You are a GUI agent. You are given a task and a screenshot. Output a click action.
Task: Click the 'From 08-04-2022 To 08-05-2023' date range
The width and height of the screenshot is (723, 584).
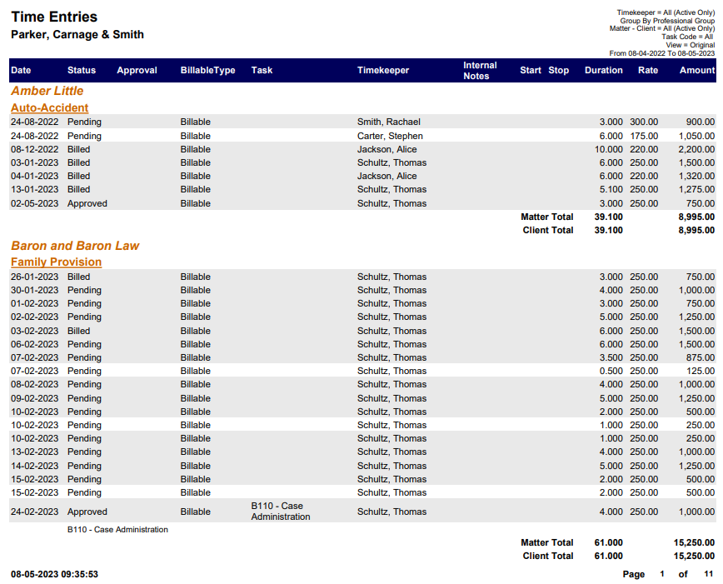coord(662,53)
